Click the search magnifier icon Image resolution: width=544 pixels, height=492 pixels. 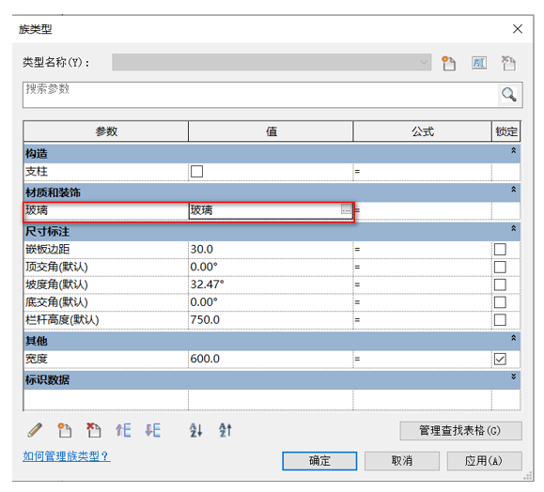(508, 94)
